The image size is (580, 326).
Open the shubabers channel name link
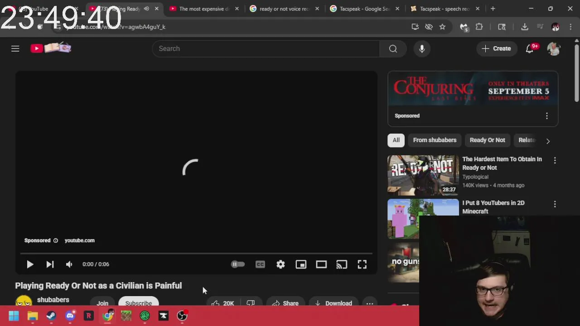53,300
